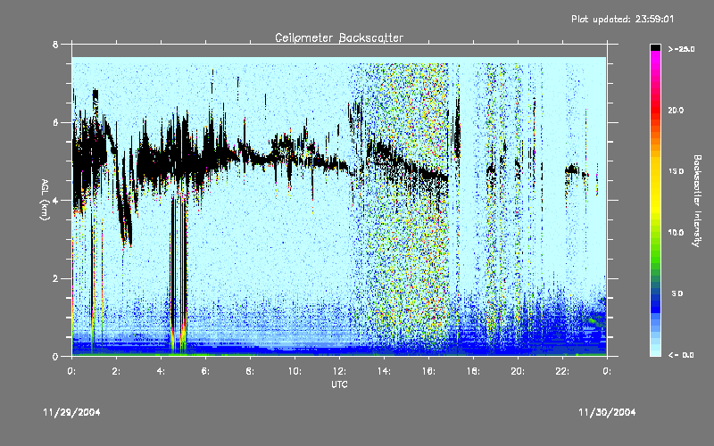The height and width of the screenshot is (446, 714).
Task: Click the y-axis tick label 2
Action: point(55,278)
